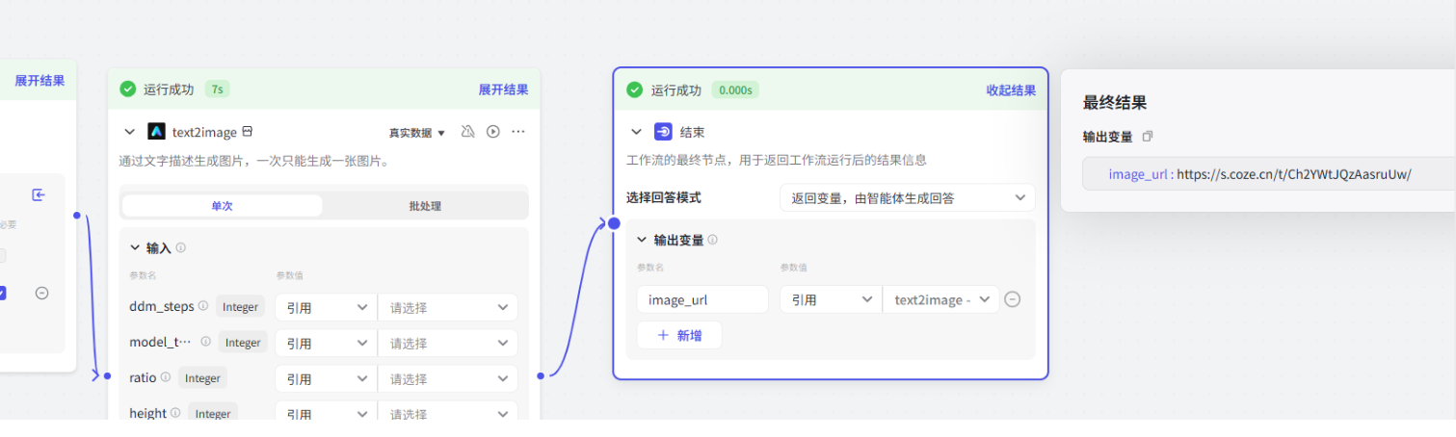Click the minus circle icon in the leftmost node
Screen dimensions: 1456x437
pos(41,293)
